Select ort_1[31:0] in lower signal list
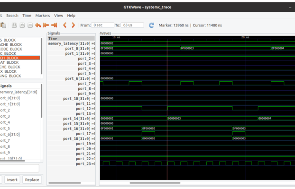This screenshot has width=295, height=189. 10,104
